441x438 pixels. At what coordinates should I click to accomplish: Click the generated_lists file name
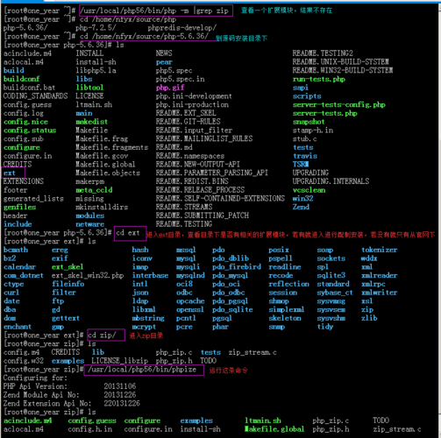[33, 199]
